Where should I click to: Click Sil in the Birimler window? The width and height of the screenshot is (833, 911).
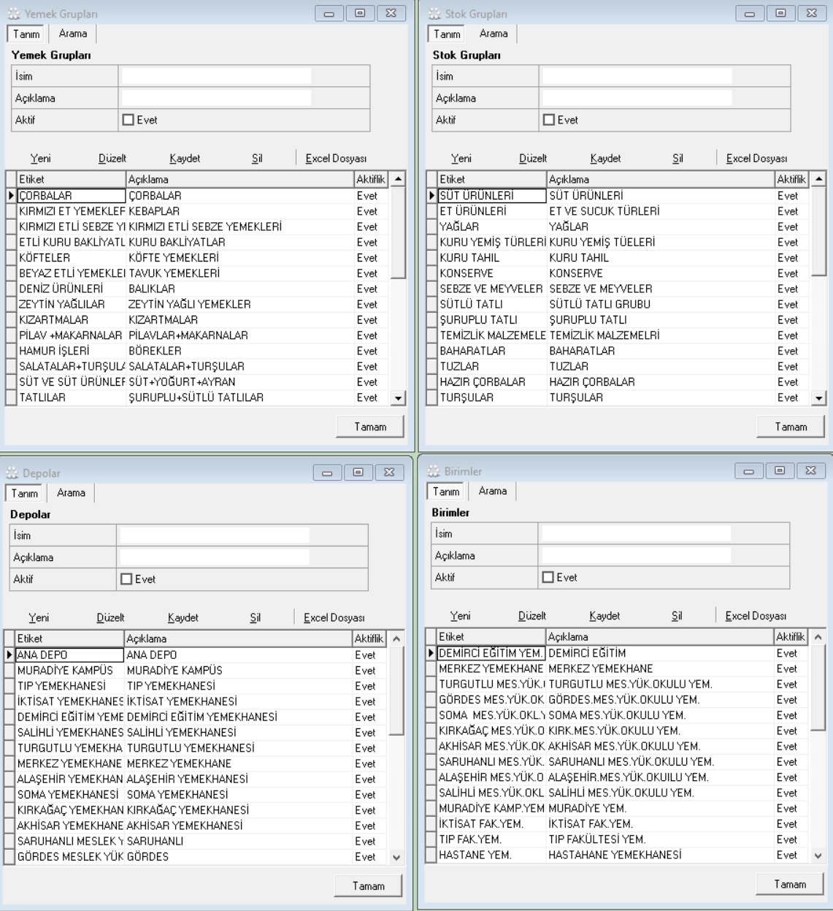(x=677, y=616)
